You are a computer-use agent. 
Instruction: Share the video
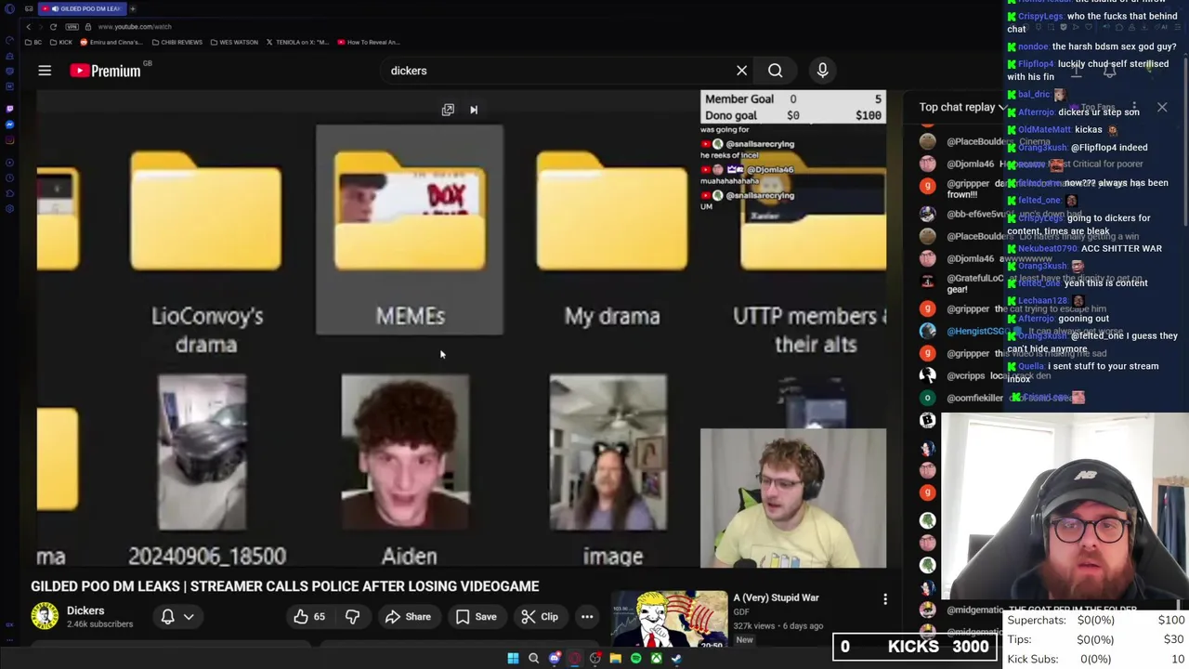coord(409,616)
